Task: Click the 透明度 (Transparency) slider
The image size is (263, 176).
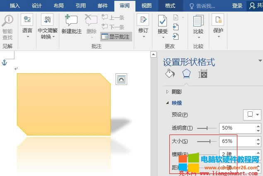Action: coord(208,128)
